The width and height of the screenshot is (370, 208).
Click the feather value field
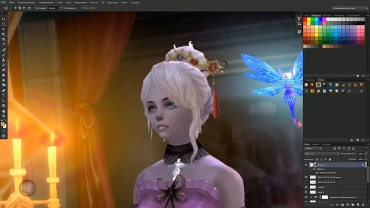pyautogui.click(x=53, y=8)
